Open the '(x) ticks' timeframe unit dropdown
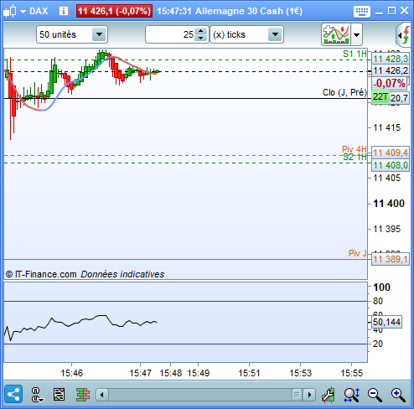 tap(246, 34)
